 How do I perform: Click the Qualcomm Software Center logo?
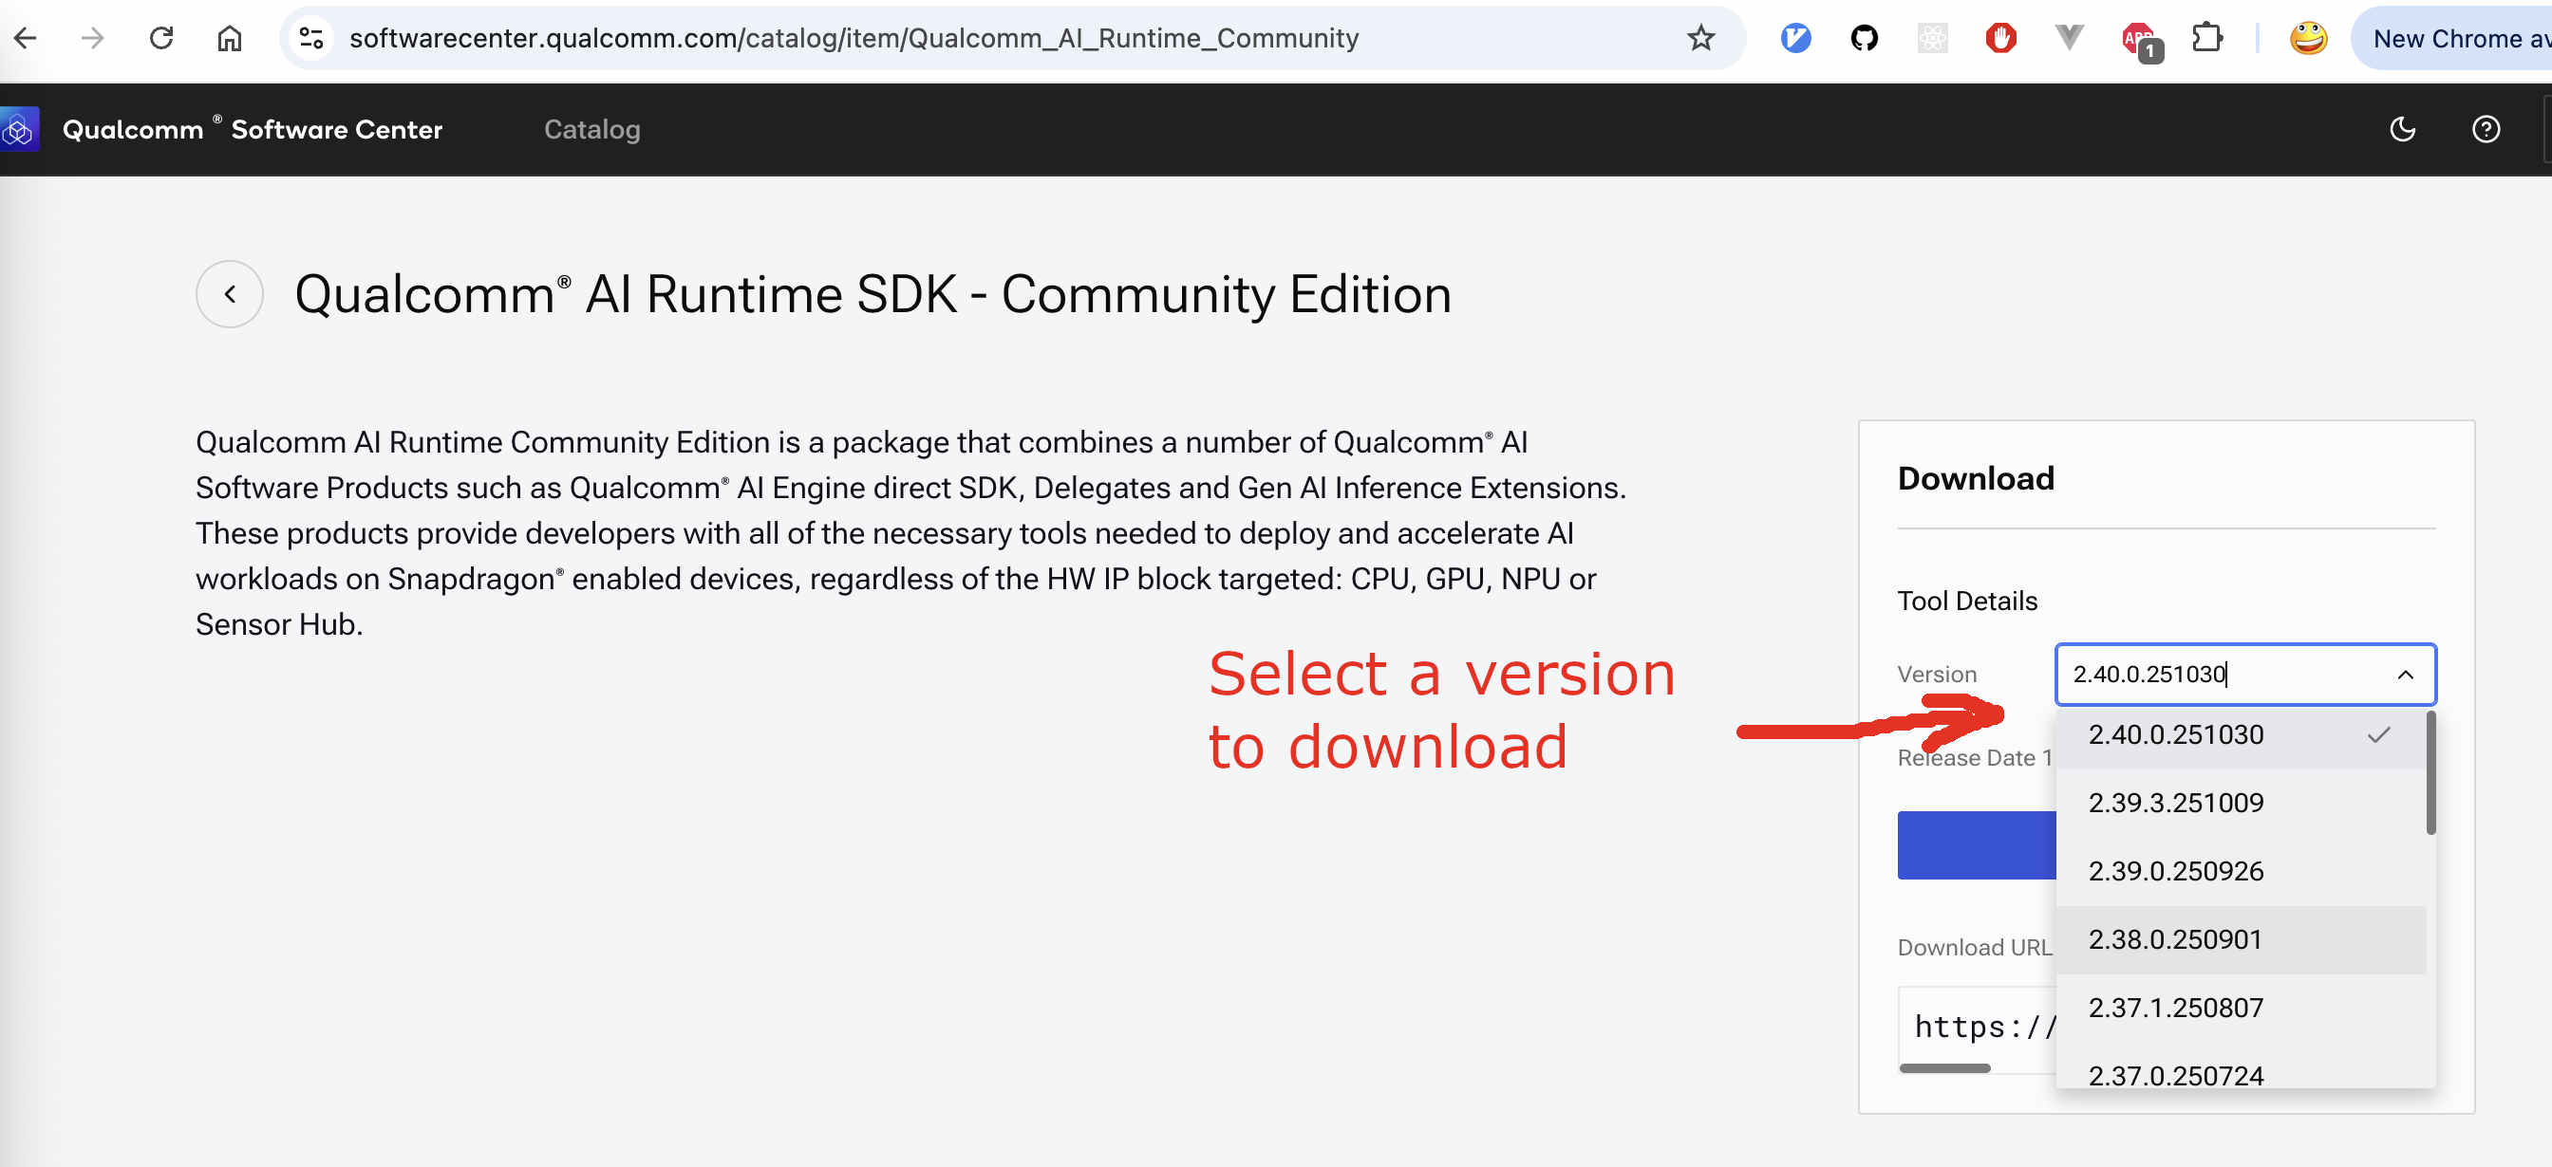pos(19,130)
